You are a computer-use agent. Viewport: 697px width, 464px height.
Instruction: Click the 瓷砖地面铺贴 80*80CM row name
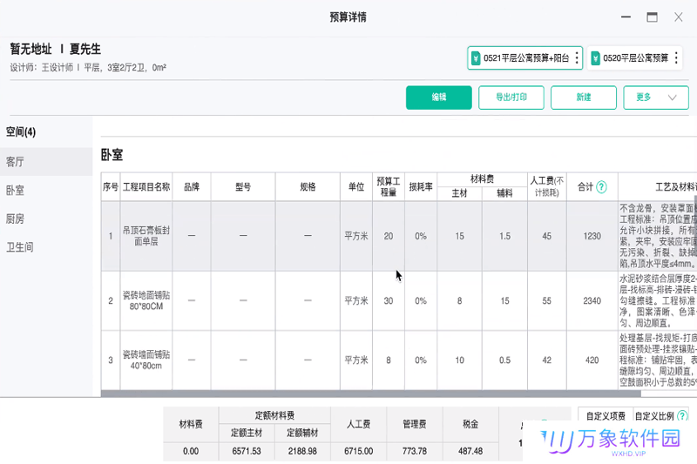pos(146,300)
